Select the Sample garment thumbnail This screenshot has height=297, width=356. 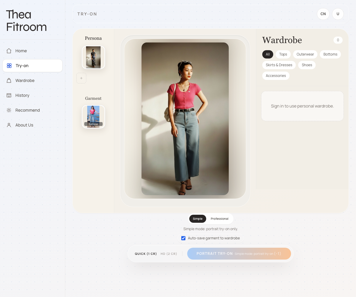click(93, 117)
